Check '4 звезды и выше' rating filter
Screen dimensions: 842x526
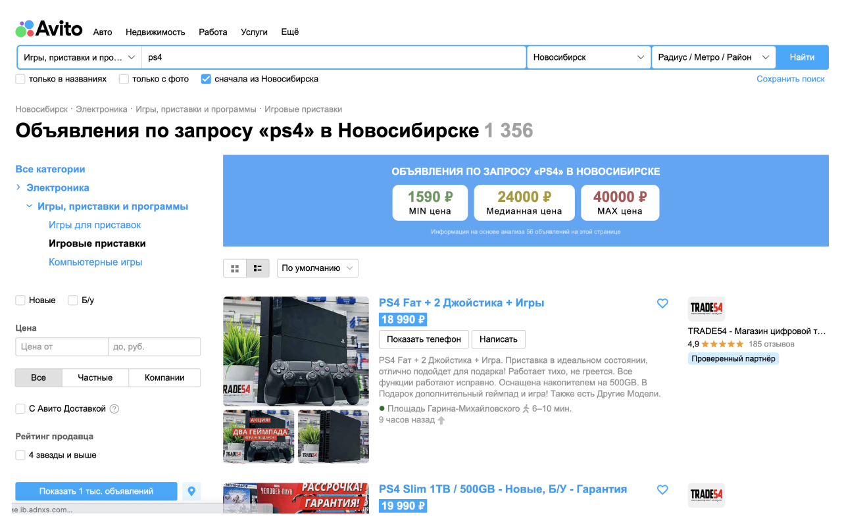pyautogui.click(x=20, y=455)
